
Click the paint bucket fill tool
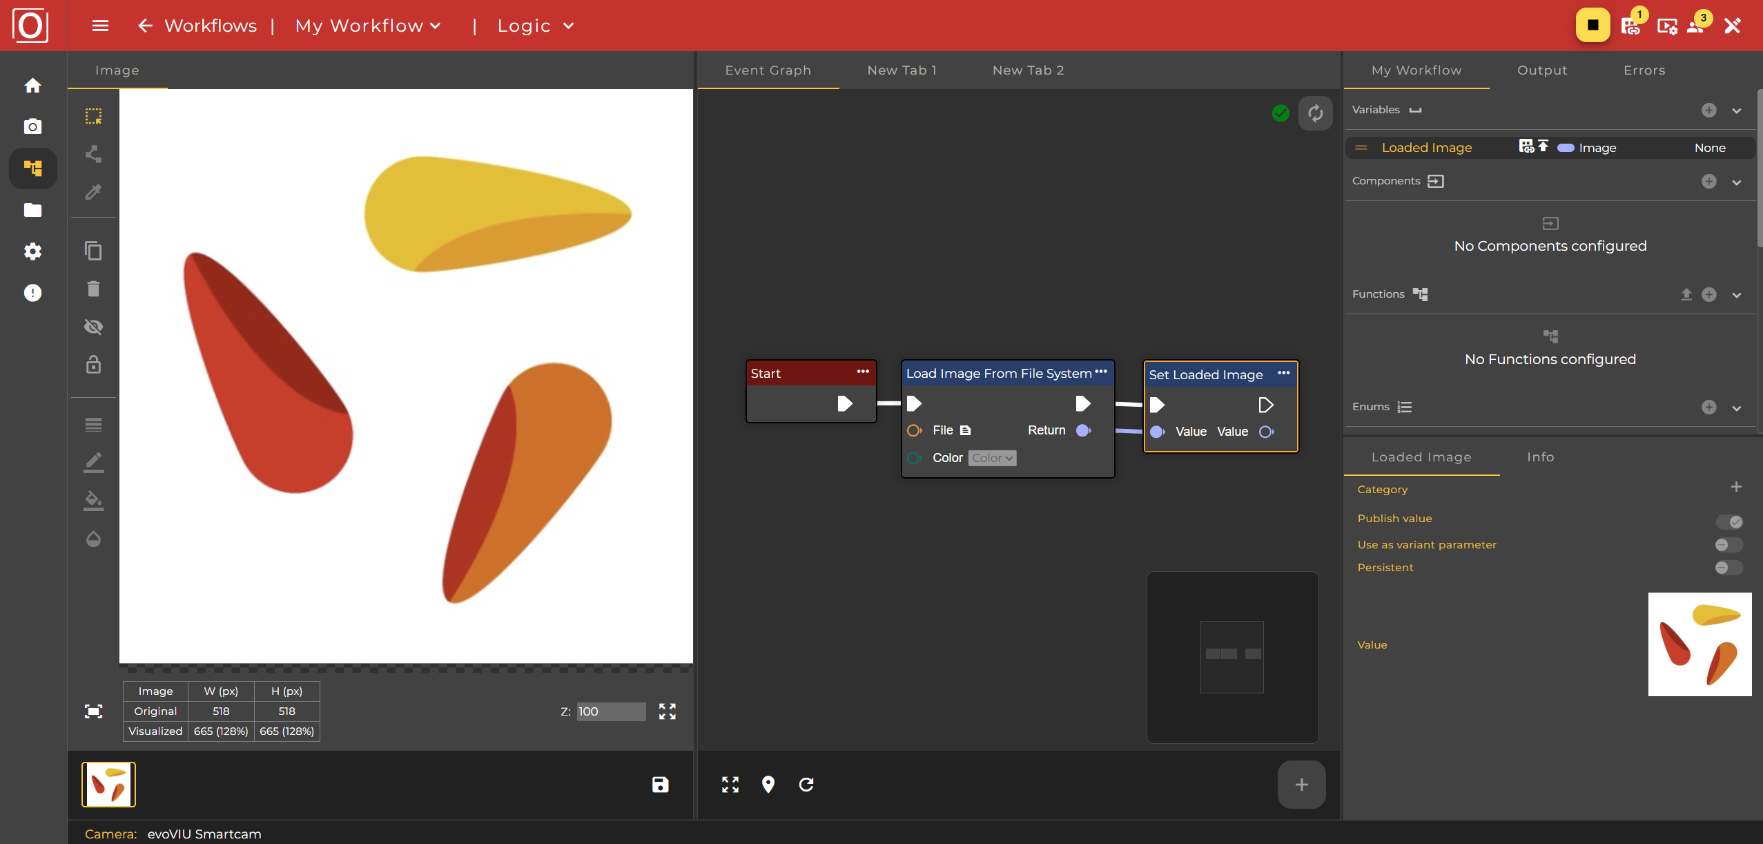pos(93,500)
